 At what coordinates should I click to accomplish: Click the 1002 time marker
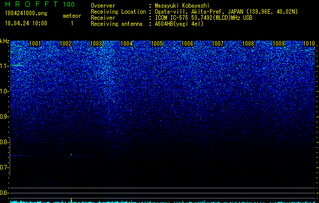pyautogui.click(x=66, y=44)
